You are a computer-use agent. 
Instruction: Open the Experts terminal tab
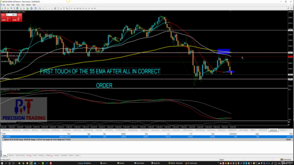click(71, 155)
